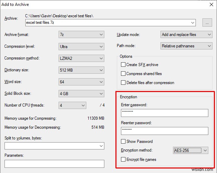
Task: Open the Dictionary size dropdown showing 512 MB
Action: 81,70
